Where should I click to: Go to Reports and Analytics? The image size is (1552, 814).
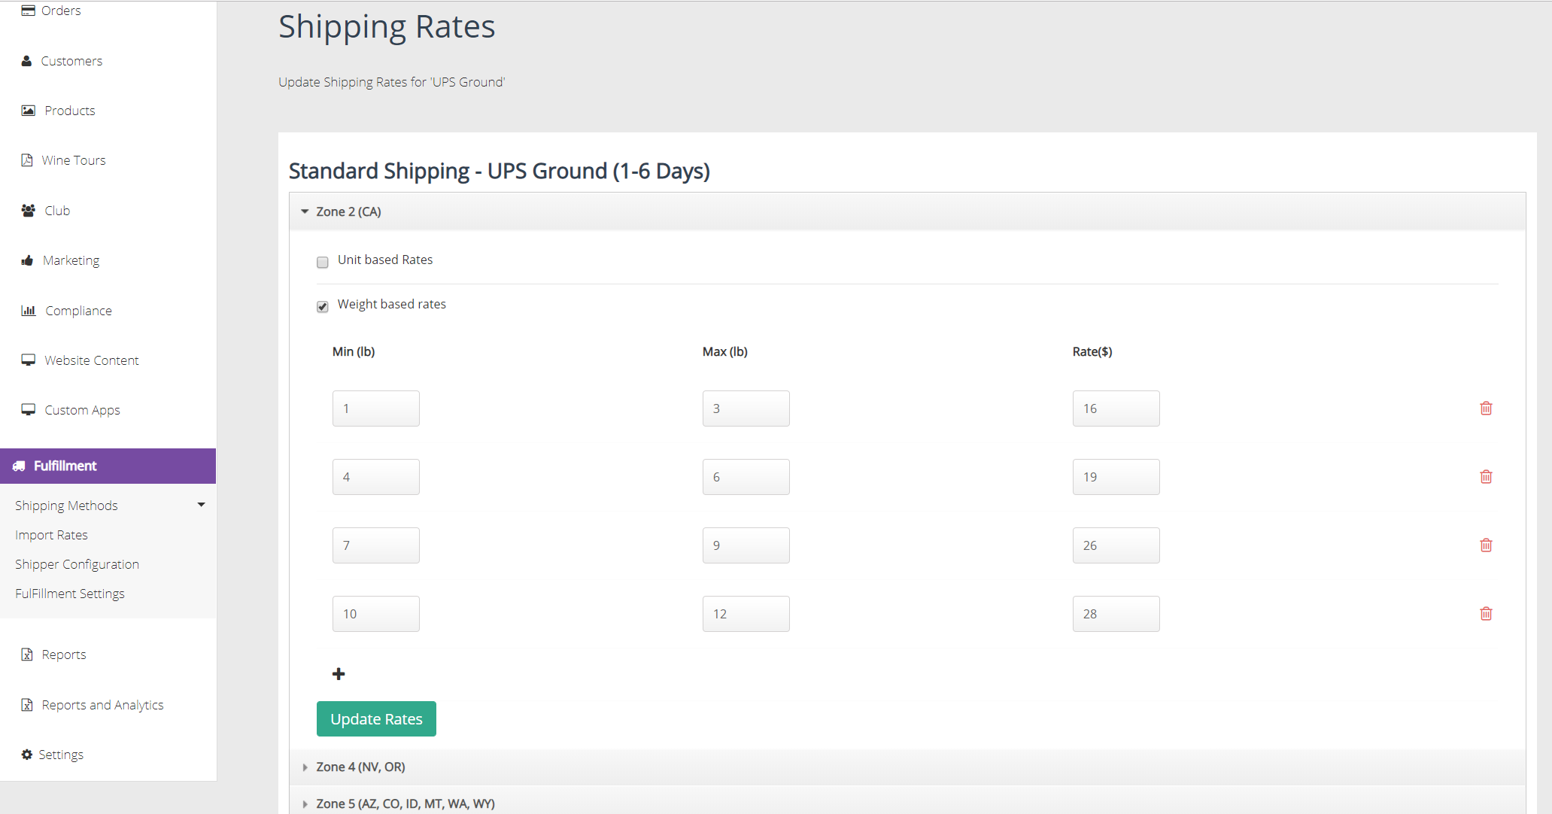tap(102, 705)
